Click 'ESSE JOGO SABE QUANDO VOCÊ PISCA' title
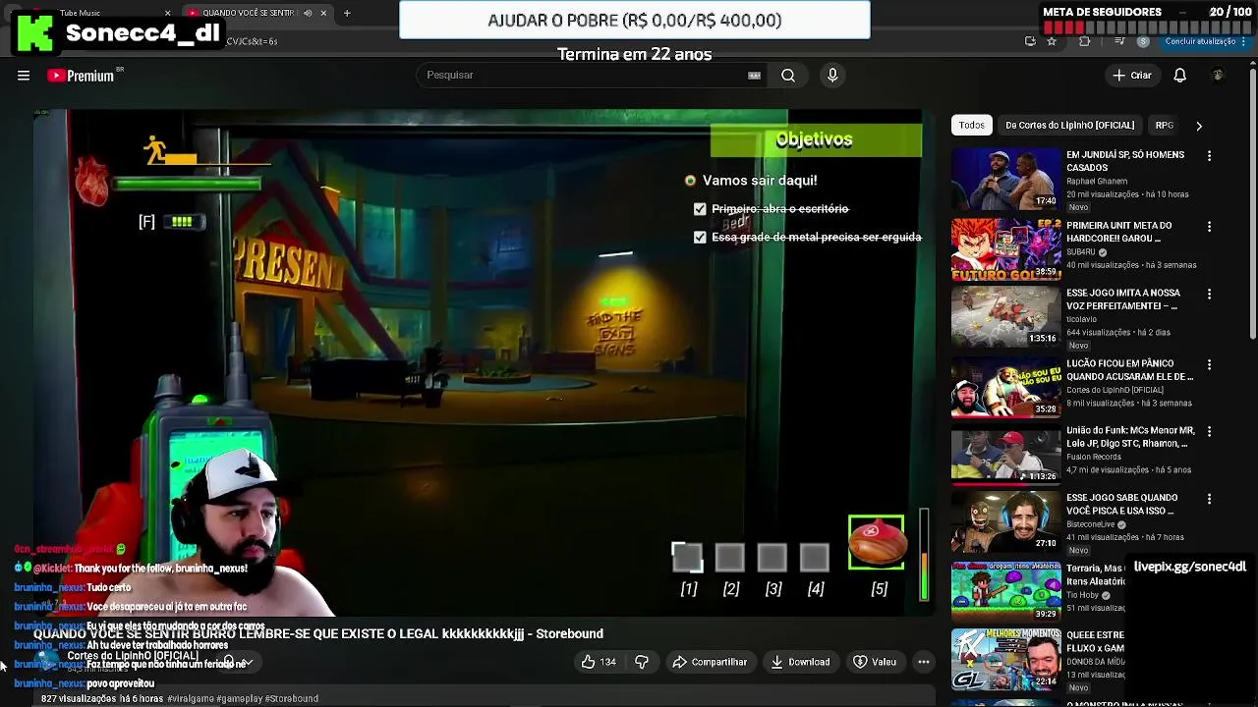 coord(1122,505)
